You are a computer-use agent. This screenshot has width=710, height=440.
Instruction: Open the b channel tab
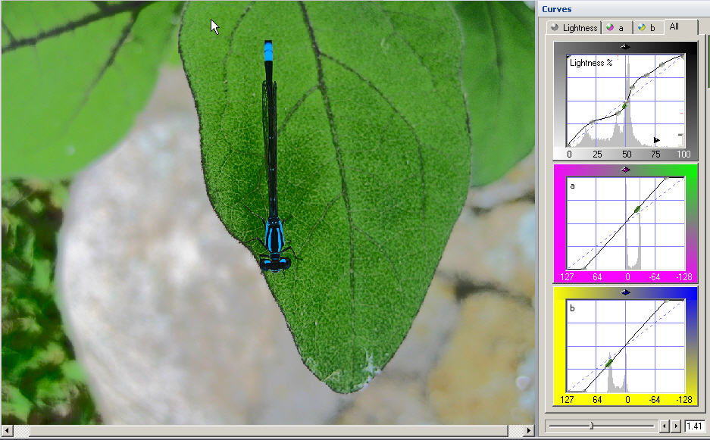click(648, 27)
